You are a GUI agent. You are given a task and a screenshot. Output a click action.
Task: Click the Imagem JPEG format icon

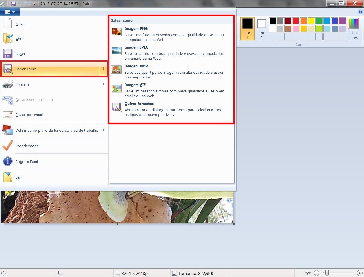117,51
